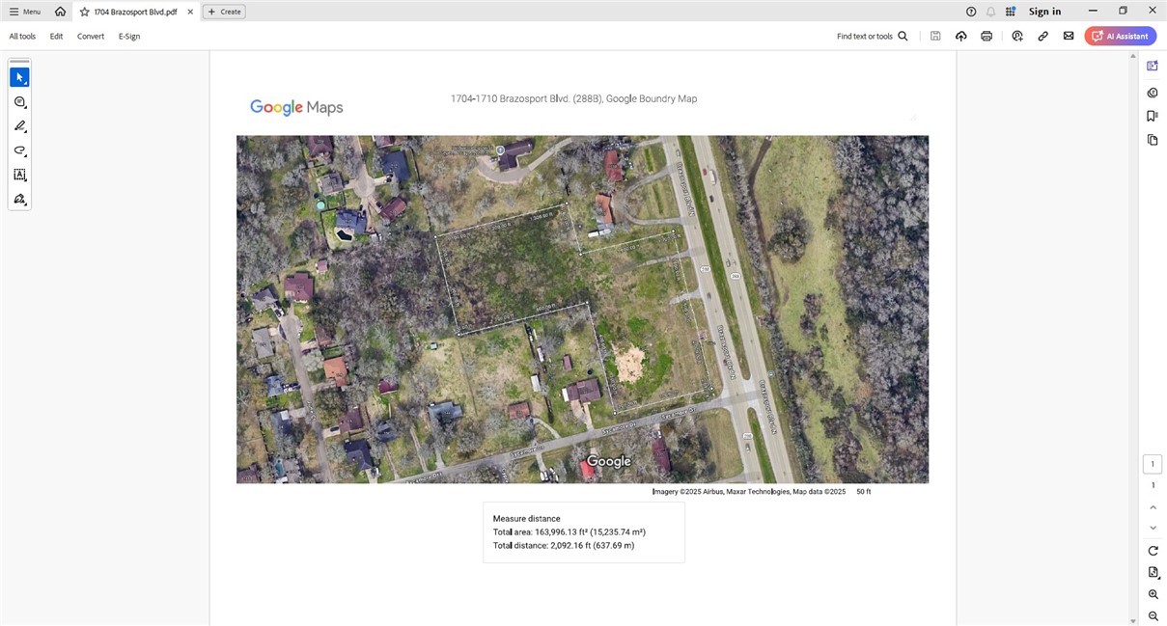1167x626 pixels.
Task: Click the upload to cloud icon
Action: click(960, 37)
